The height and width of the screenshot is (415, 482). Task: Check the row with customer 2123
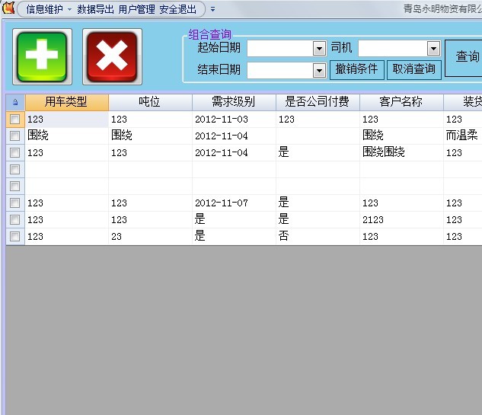(x=14, y=220)
